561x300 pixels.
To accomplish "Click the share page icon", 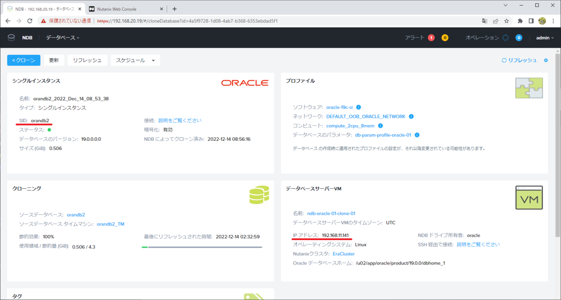I will (x=496, y=21).
